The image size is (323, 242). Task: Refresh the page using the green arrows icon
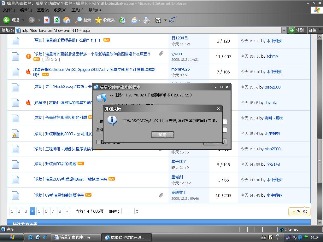point(57,20)
